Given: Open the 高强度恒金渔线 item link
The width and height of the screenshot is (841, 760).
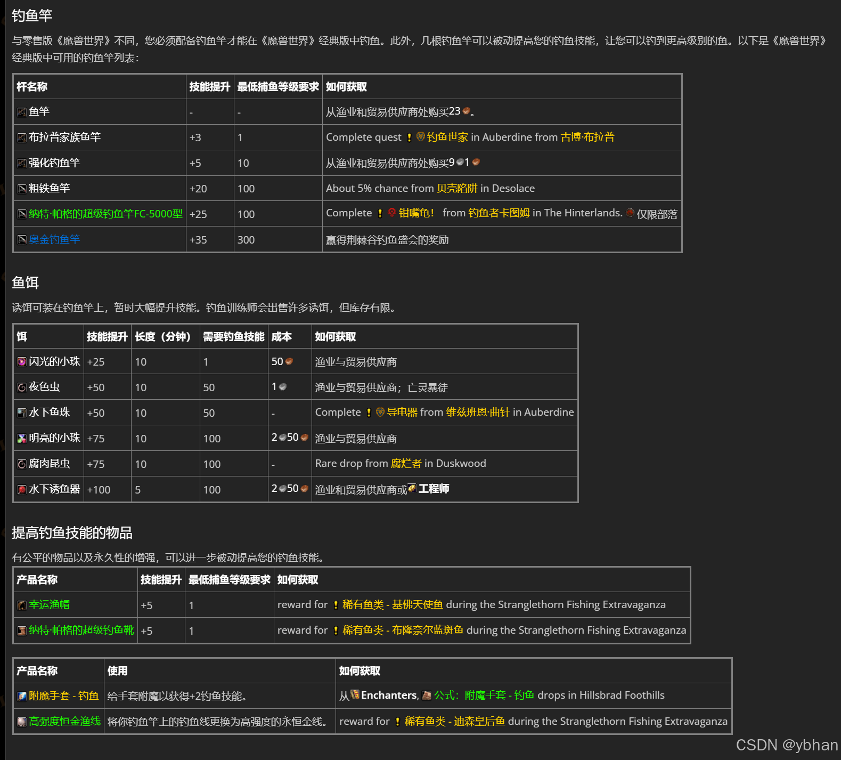Looking at the screenshot, I should pos(64,721).
